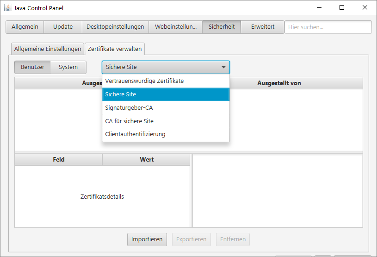Screen dimensions: 377x257
Task: Click the Feld column header
Action: (59, 160)
